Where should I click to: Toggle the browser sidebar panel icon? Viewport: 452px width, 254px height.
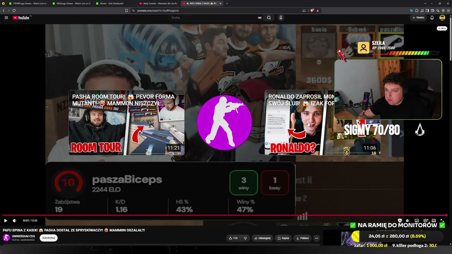[x=427, y=11]
